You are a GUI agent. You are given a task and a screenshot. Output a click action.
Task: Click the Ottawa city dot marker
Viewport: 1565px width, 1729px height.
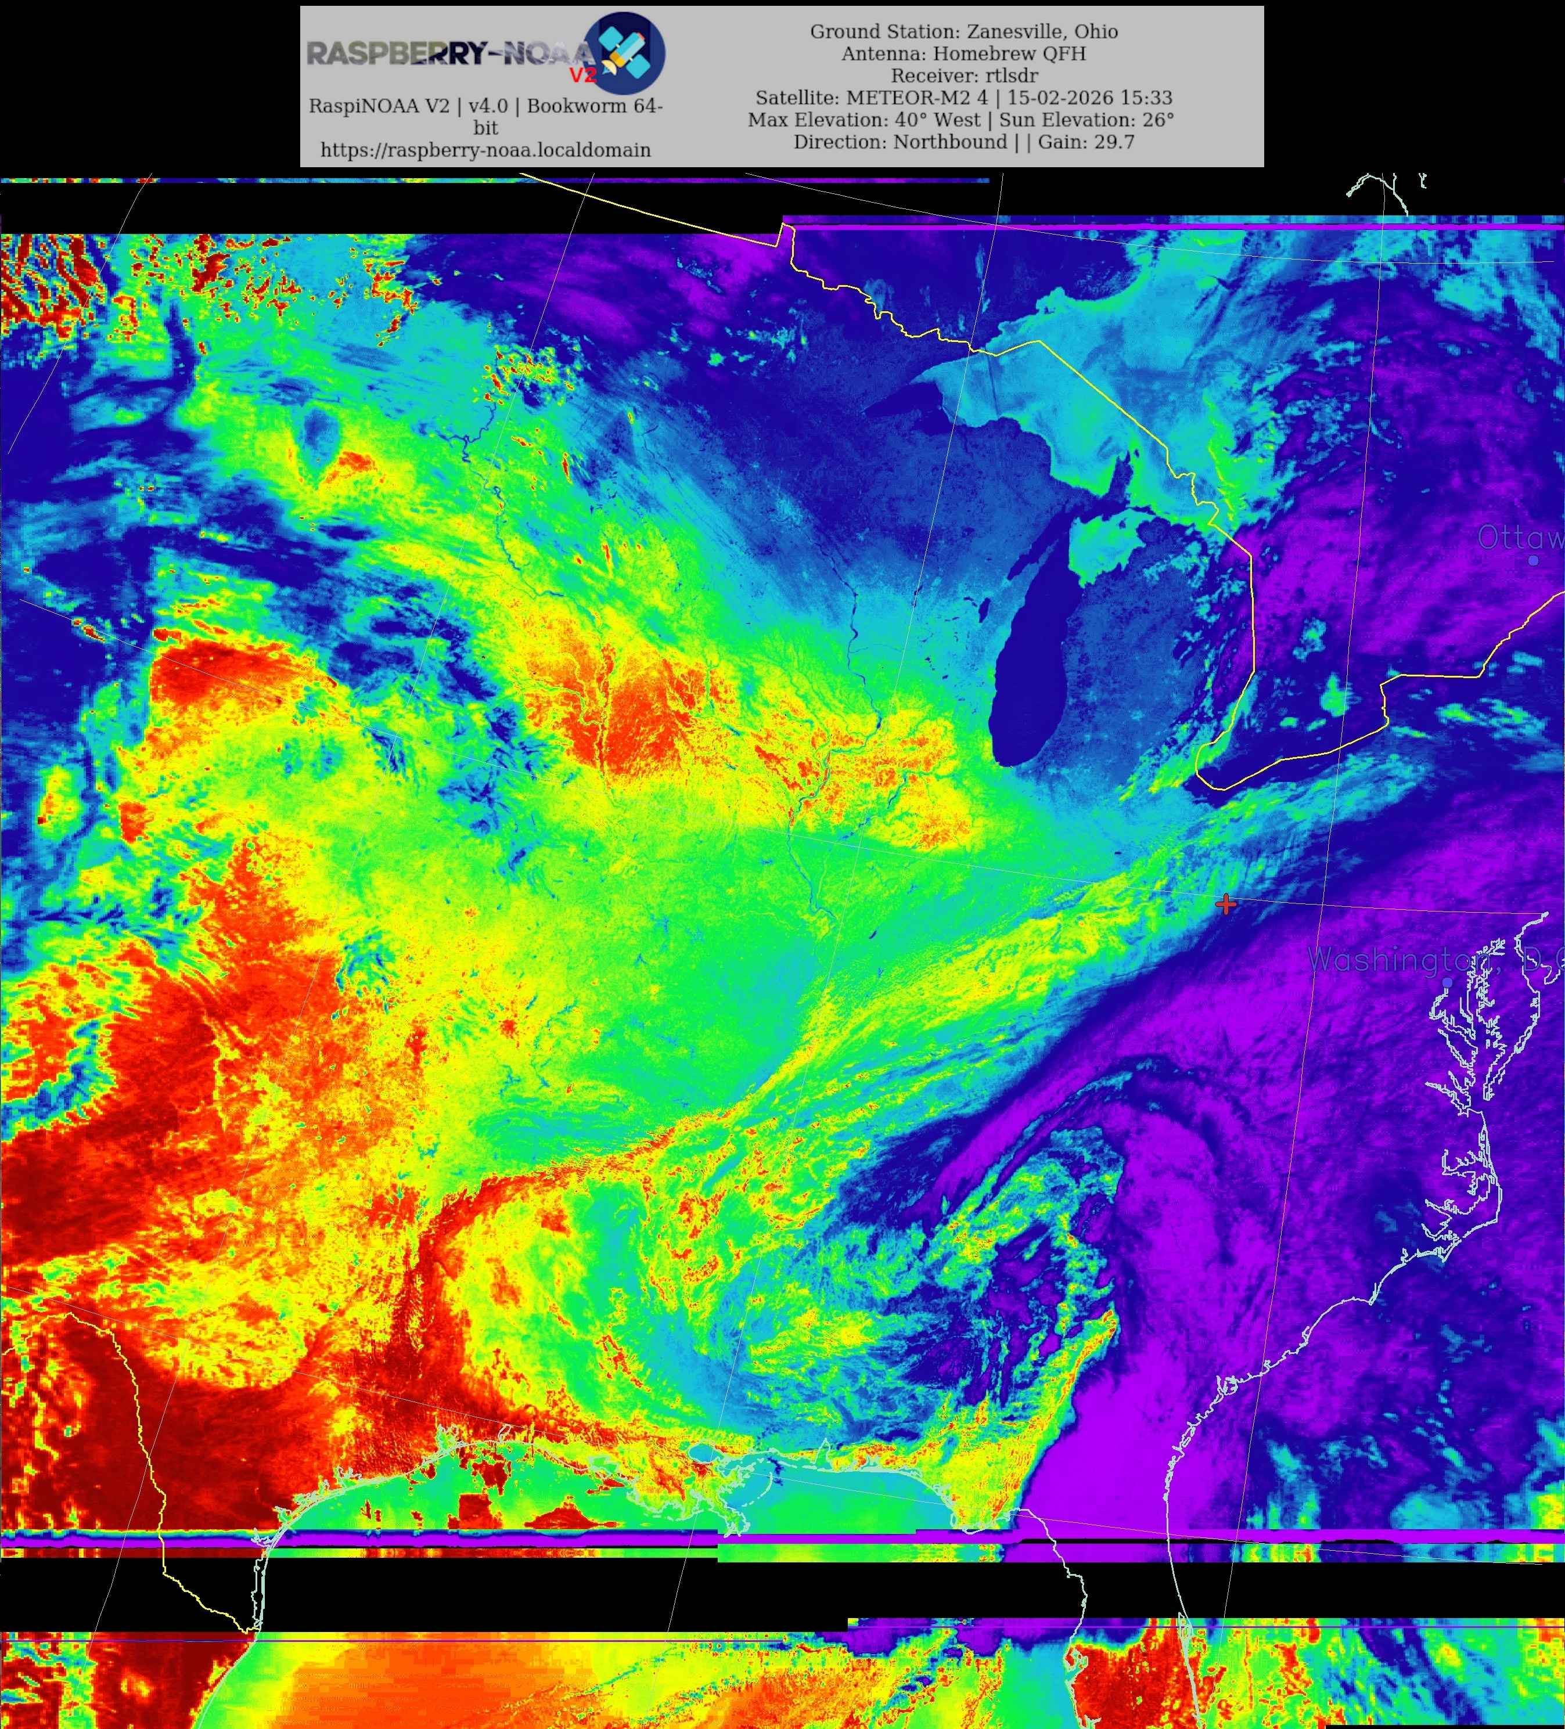(x=1533, y=560)
